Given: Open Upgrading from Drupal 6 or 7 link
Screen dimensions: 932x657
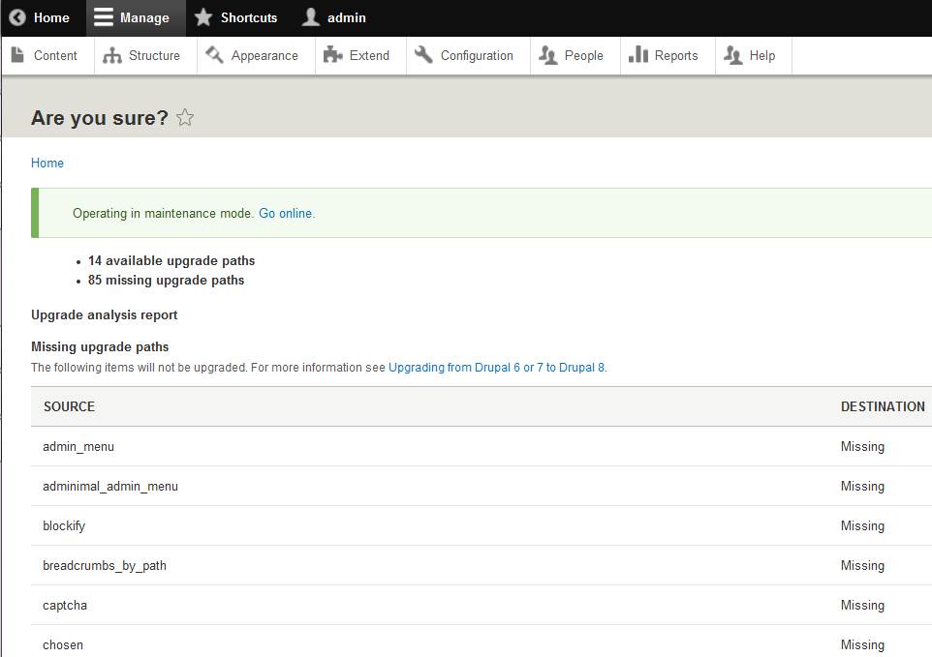Looking at the screenshot, I should (496, 368).
